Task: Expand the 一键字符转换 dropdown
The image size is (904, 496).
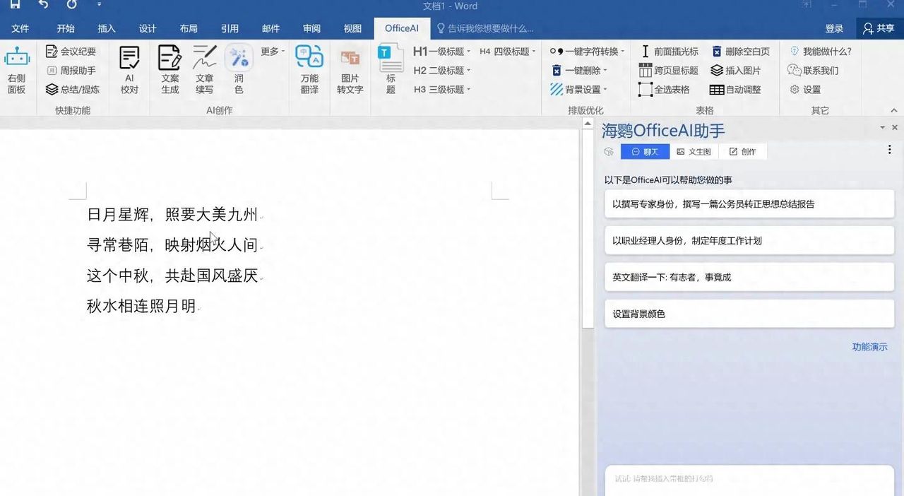Action: [588, 52]
